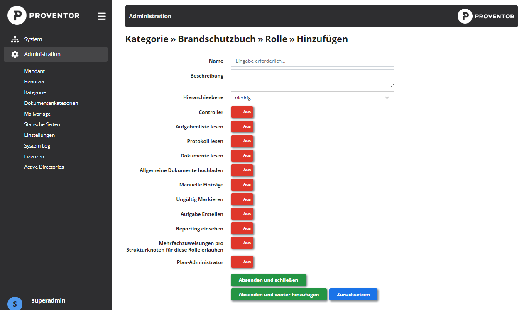Go to the Mandant page

34,71
